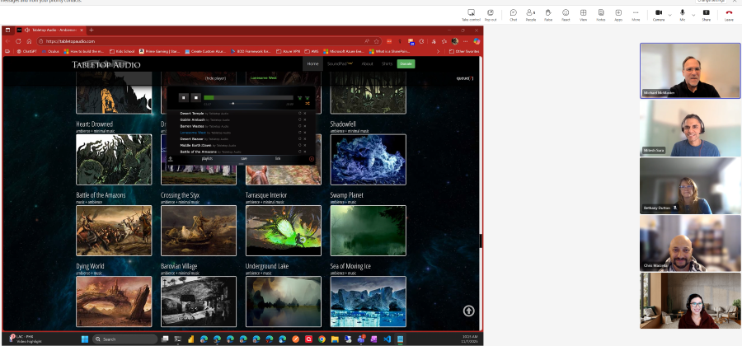The height and width of the screenshot is (346, 742).
Task: Play Barren Wastes from the playlist
Action: point(192,126)
